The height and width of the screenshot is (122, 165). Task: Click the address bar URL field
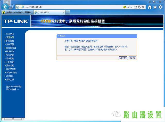(72, 7)
